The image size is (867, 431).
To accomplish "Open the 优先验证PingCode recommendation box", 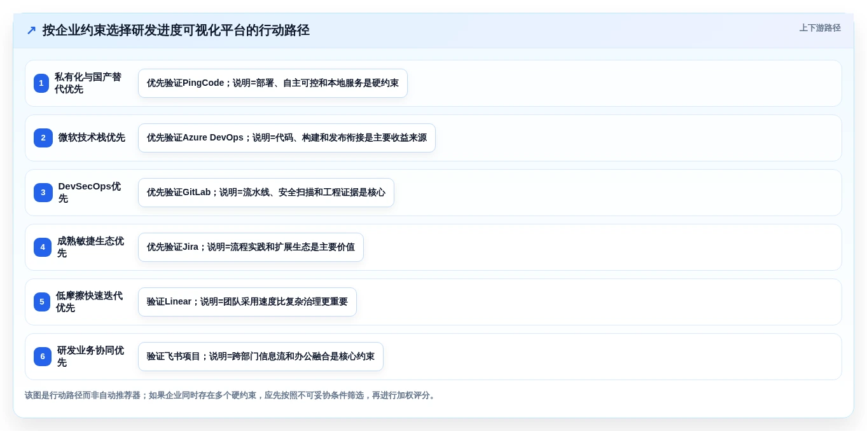I will point(273,83).
